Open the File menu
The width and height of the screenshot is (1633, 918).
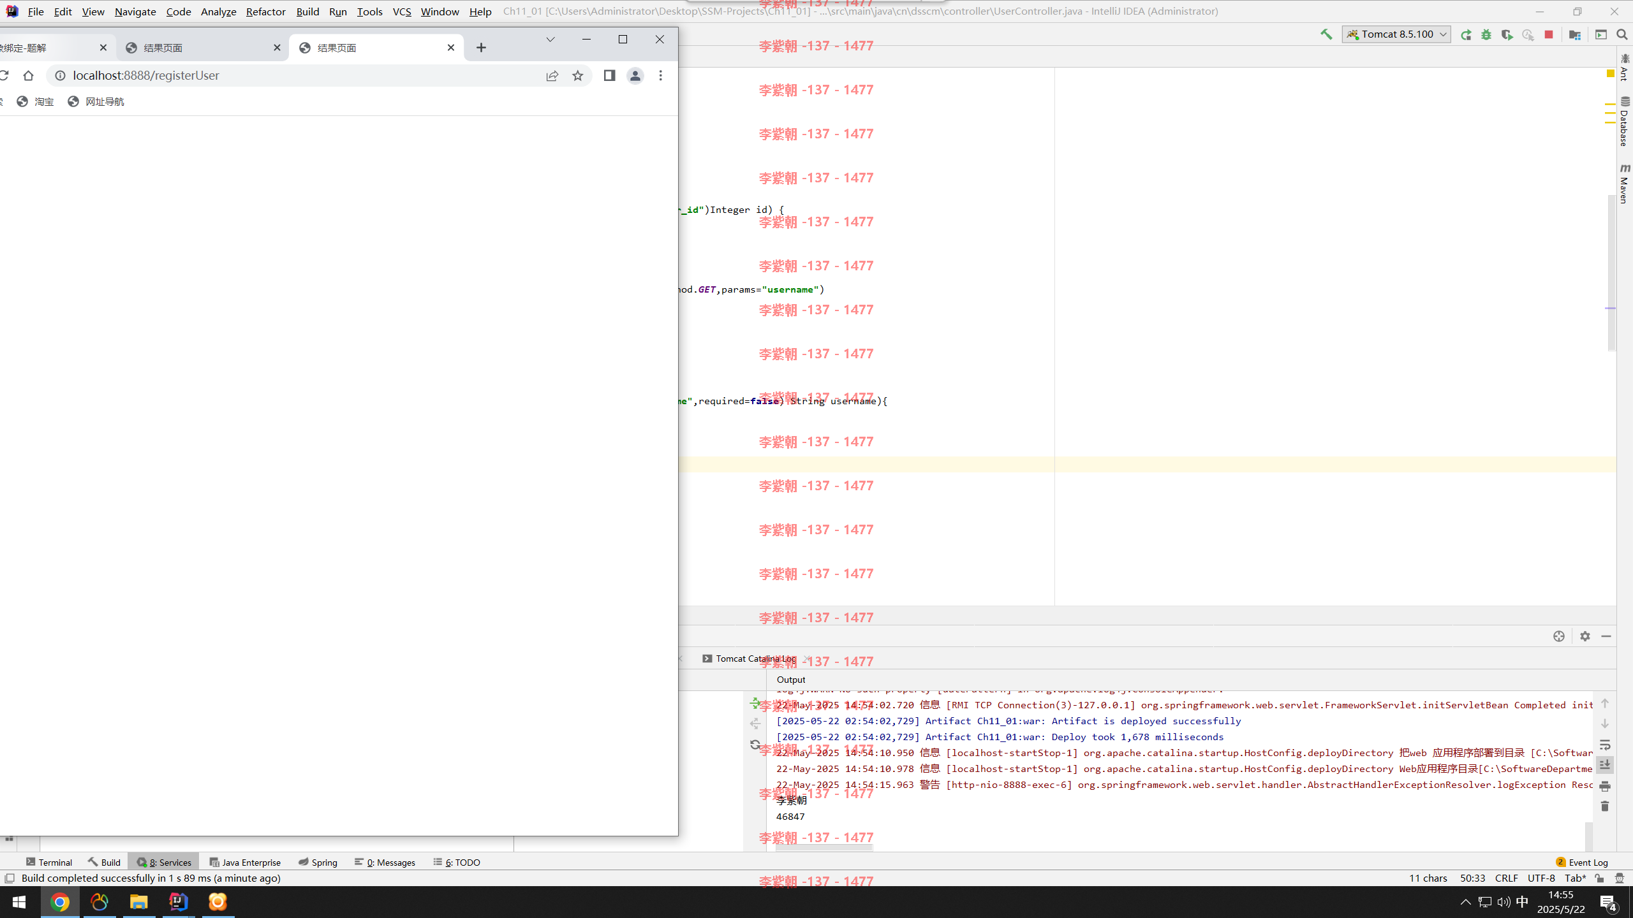tap(36, 11)
